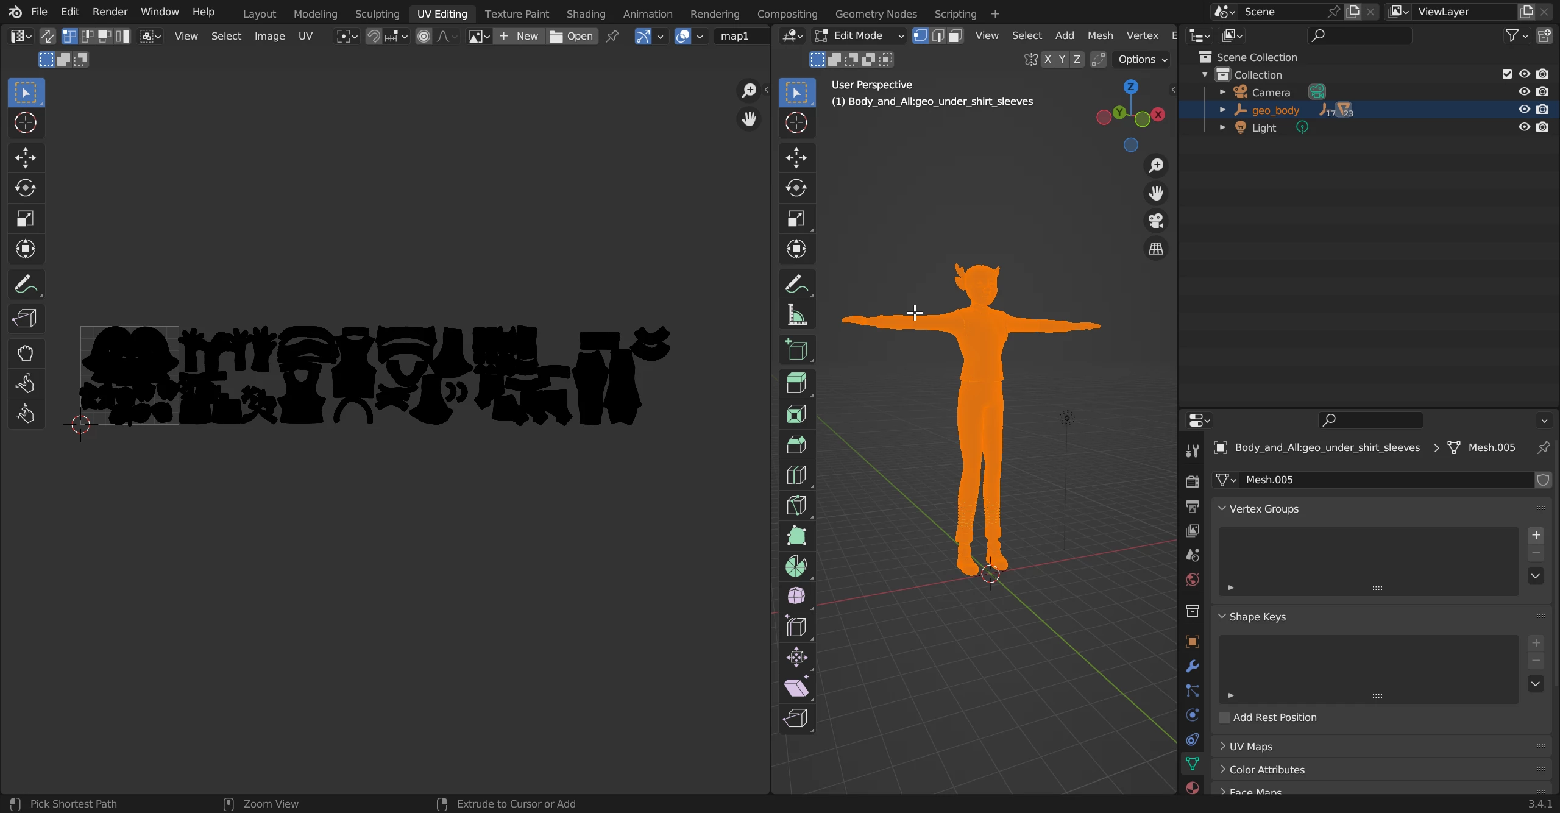The image size is (1560, 813).
Task: Hide the Light object in viewport
Action: 1524,127
